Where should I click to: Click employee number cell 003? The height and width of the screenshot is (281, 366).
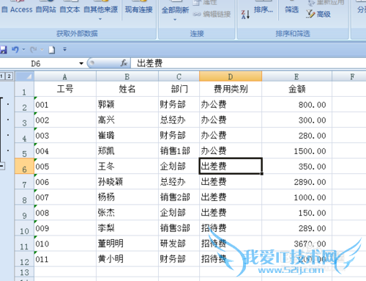(65, 135)
